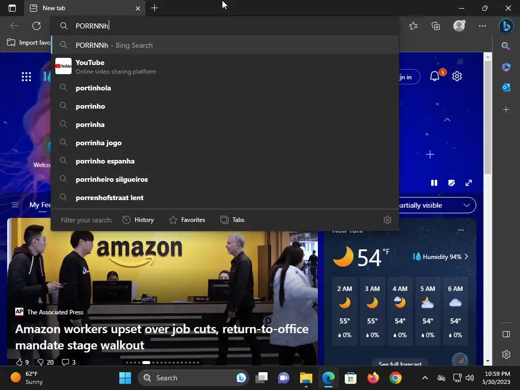This screenshot has height=390, width=520.
Task: Open sidebar settings gear at bottom
Action: [x=506, y=354]
